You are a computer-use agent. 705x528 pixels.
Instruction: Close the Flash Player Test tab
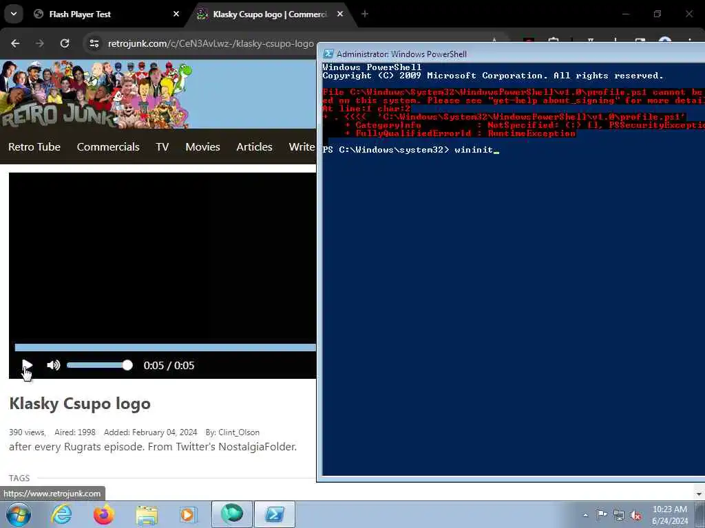176,14
